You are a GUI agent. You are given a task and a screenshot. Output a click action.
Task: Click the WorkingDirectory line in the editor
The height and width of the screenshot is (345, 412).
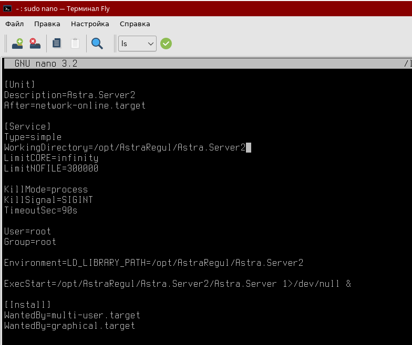(x=125, y=147)
